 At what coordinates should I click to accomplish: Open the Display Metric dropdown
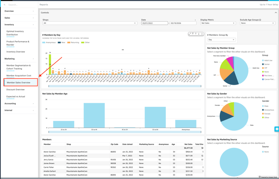(218, 23)
